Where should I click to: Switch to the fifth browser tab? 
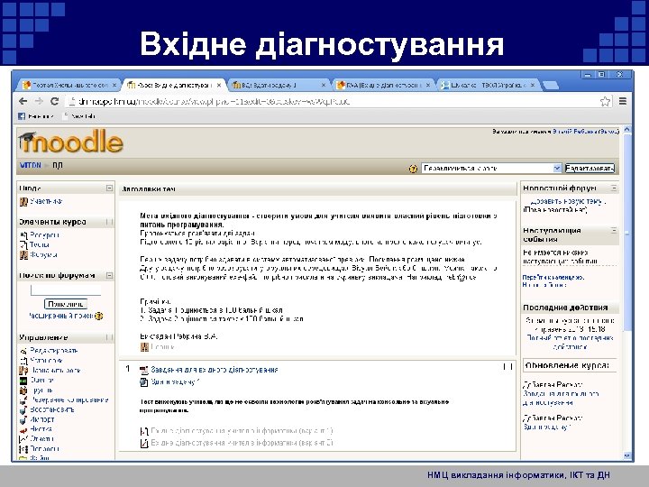(x=488, y=85)
